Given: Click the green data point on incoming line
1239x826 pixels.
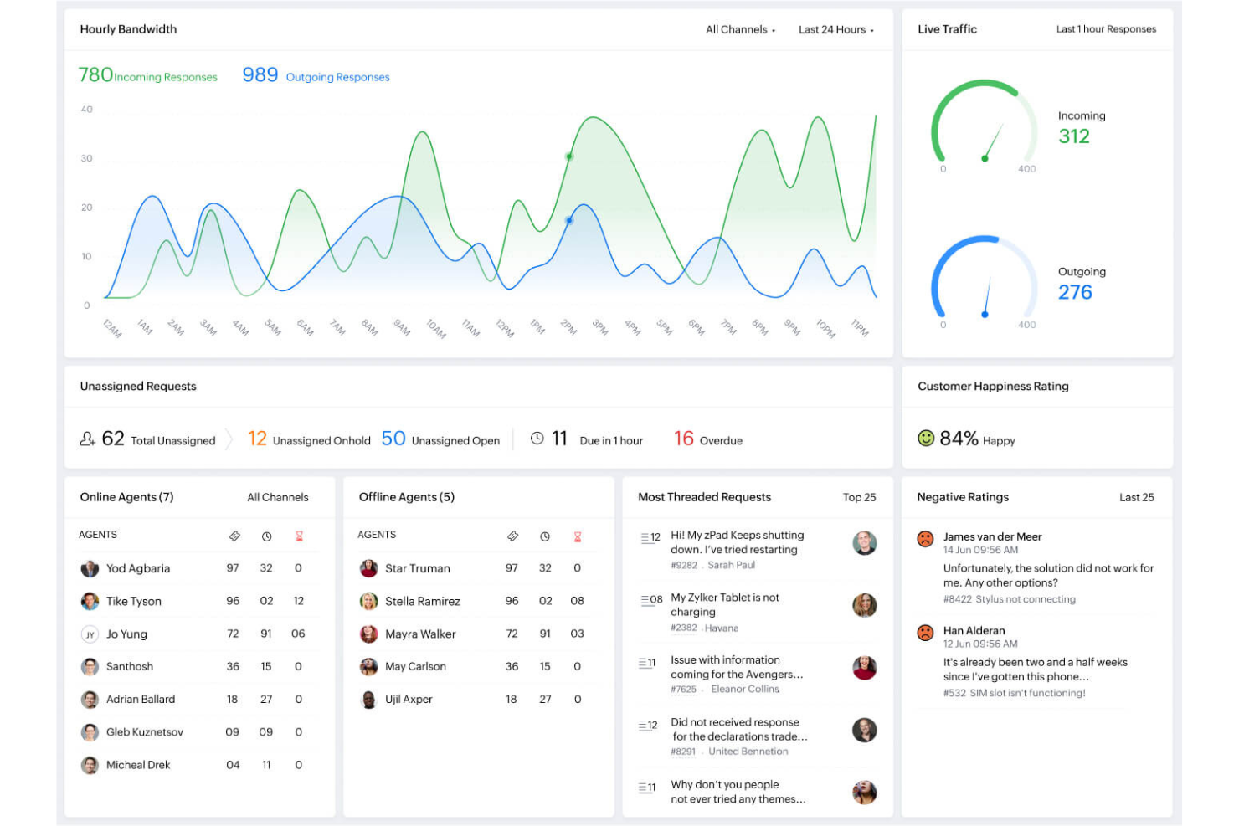Looking at the screenshot, I should coord(569,156).
